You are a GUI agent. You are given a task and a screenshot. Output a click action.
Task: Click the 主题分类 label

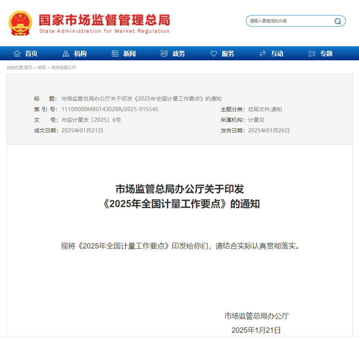click(x=232, y=109)
